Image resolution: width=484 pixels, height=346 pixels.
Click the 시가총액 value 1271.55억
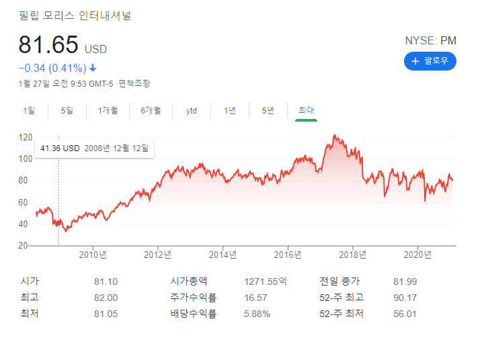pyautogui.click(x=265, y=282)
